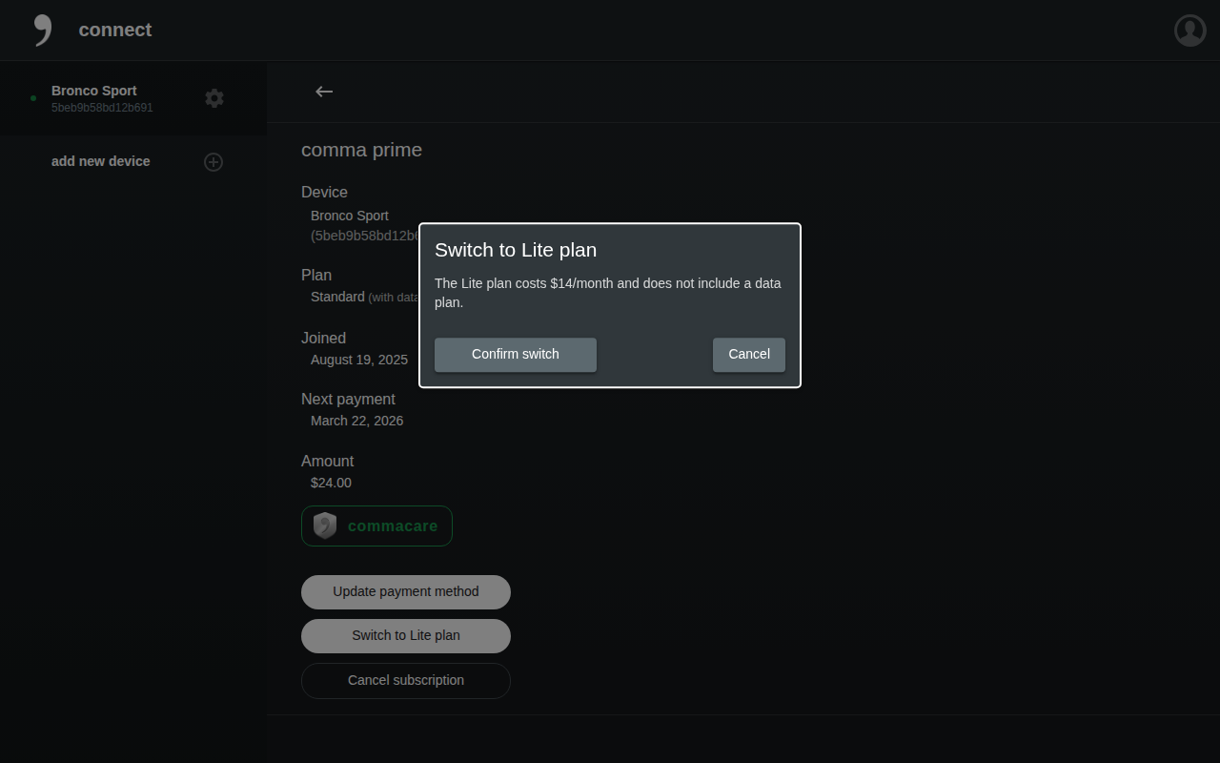This screenshot has width=1220, height=763.
Task: Click the Joined date August 19, 2025
Action: (x=359, y=360)
